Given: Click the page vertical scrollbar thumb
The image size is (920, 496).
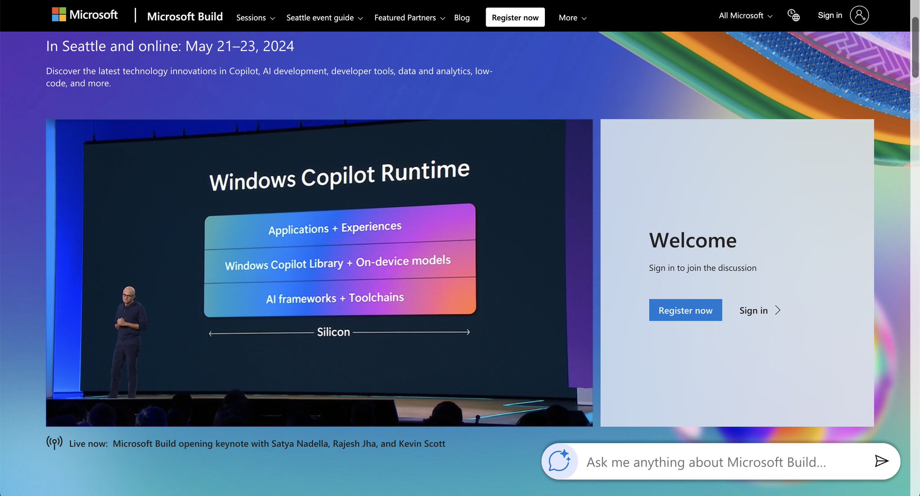Looking at the screenshot, I should coord(915,47).
